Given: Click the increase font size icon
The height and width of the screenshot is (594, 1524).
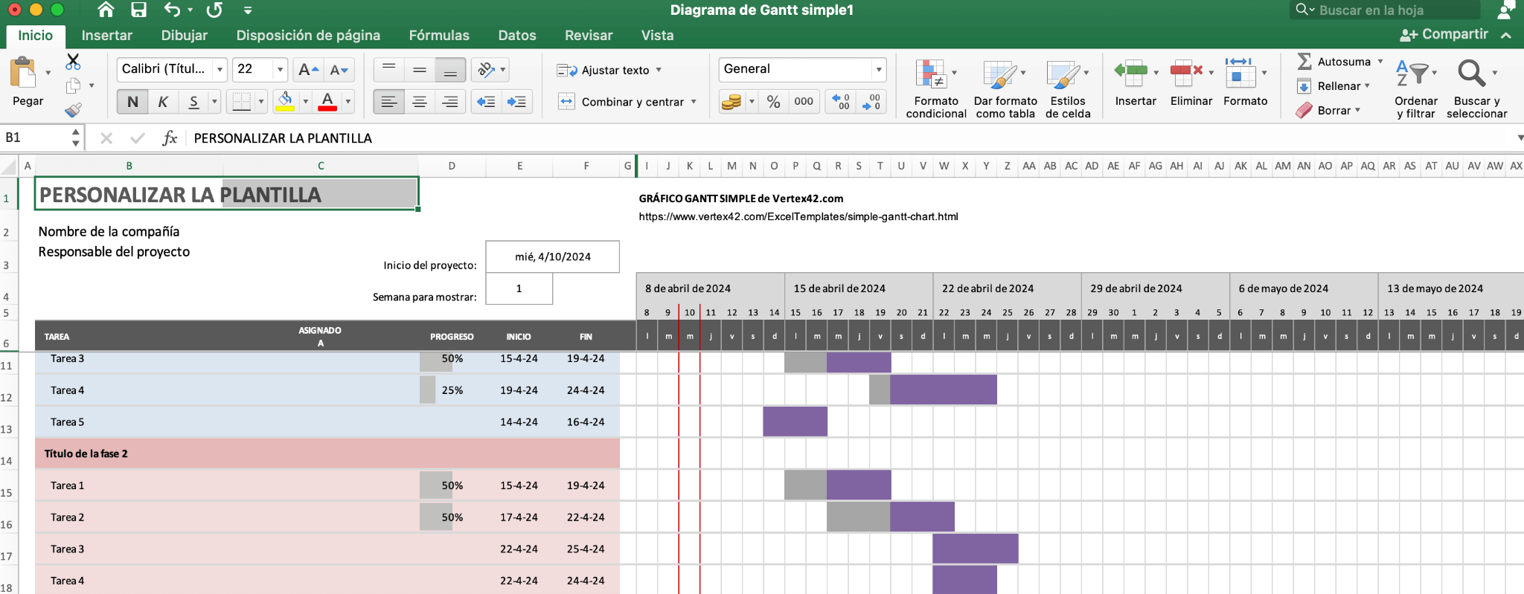Looking at the screenshot, I should (307, 70).
